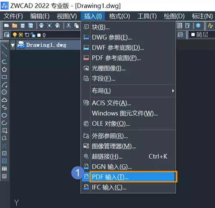The image size is (215, 208).
Task: Open the Layer Properties Manager icon
Action: [x=6, y=35]
